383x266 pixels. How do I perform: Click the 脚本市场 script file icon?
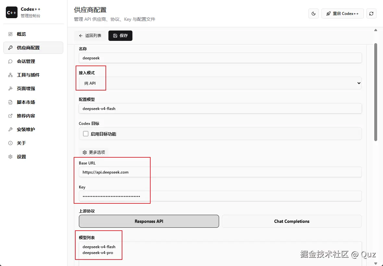(x=10, y=102)
